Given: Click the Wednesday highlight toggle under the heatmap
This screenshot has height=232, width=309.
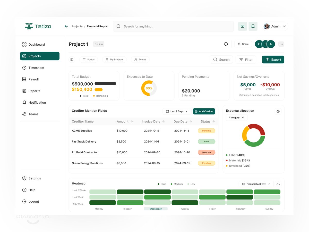Looking at the screenshot, I should point(156,209).
